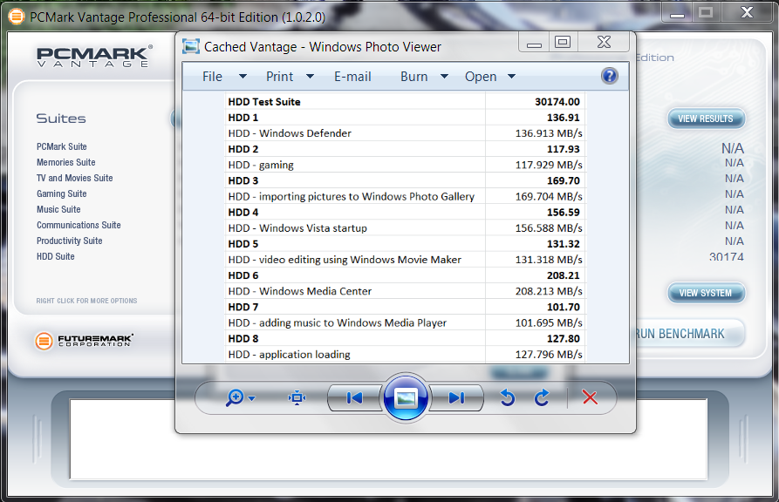
Task: Click the 30174.00 score value
Action: 557,102
